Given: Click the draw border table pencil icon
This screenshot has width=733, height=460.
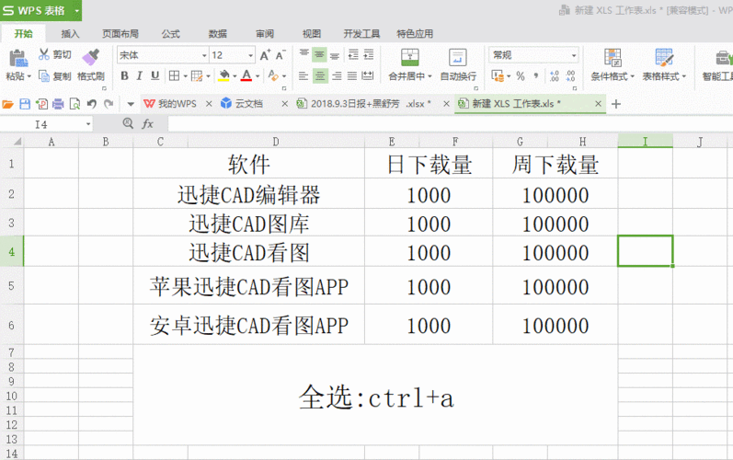Looking at the screenshot, I should coord(197,75).
